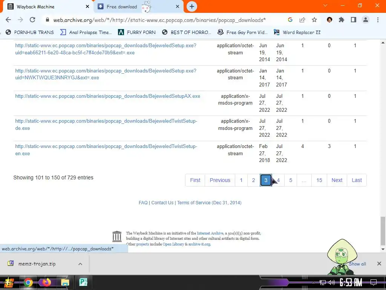
Task: Jump to page 15 of results
Action: [x=319, y=180]
